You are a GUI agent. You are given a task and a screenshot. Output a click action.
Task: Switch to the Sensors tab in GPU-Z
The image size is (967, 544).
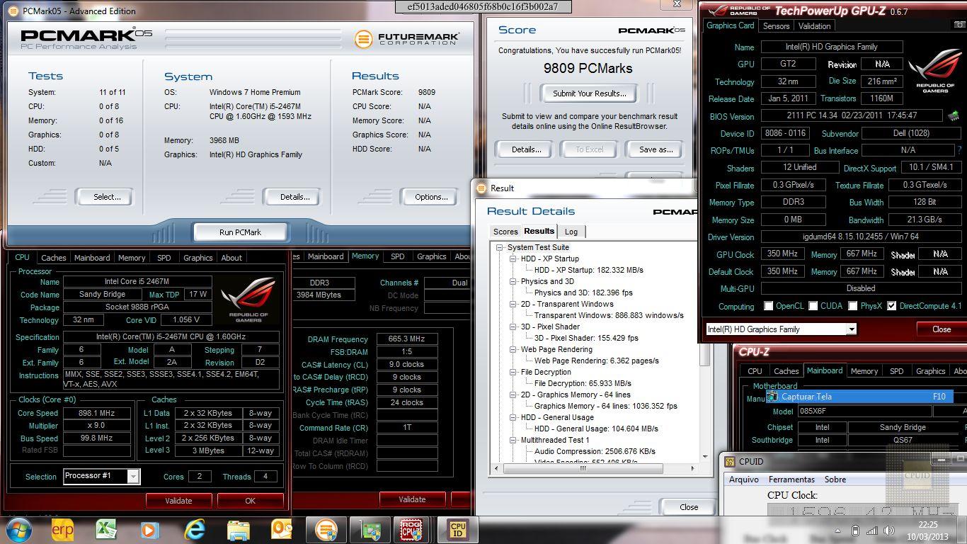click(x=776, y=25)
